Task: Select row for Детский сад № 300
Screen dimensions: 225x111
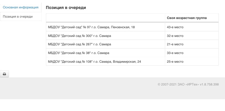Action: [x=132, y=36]
